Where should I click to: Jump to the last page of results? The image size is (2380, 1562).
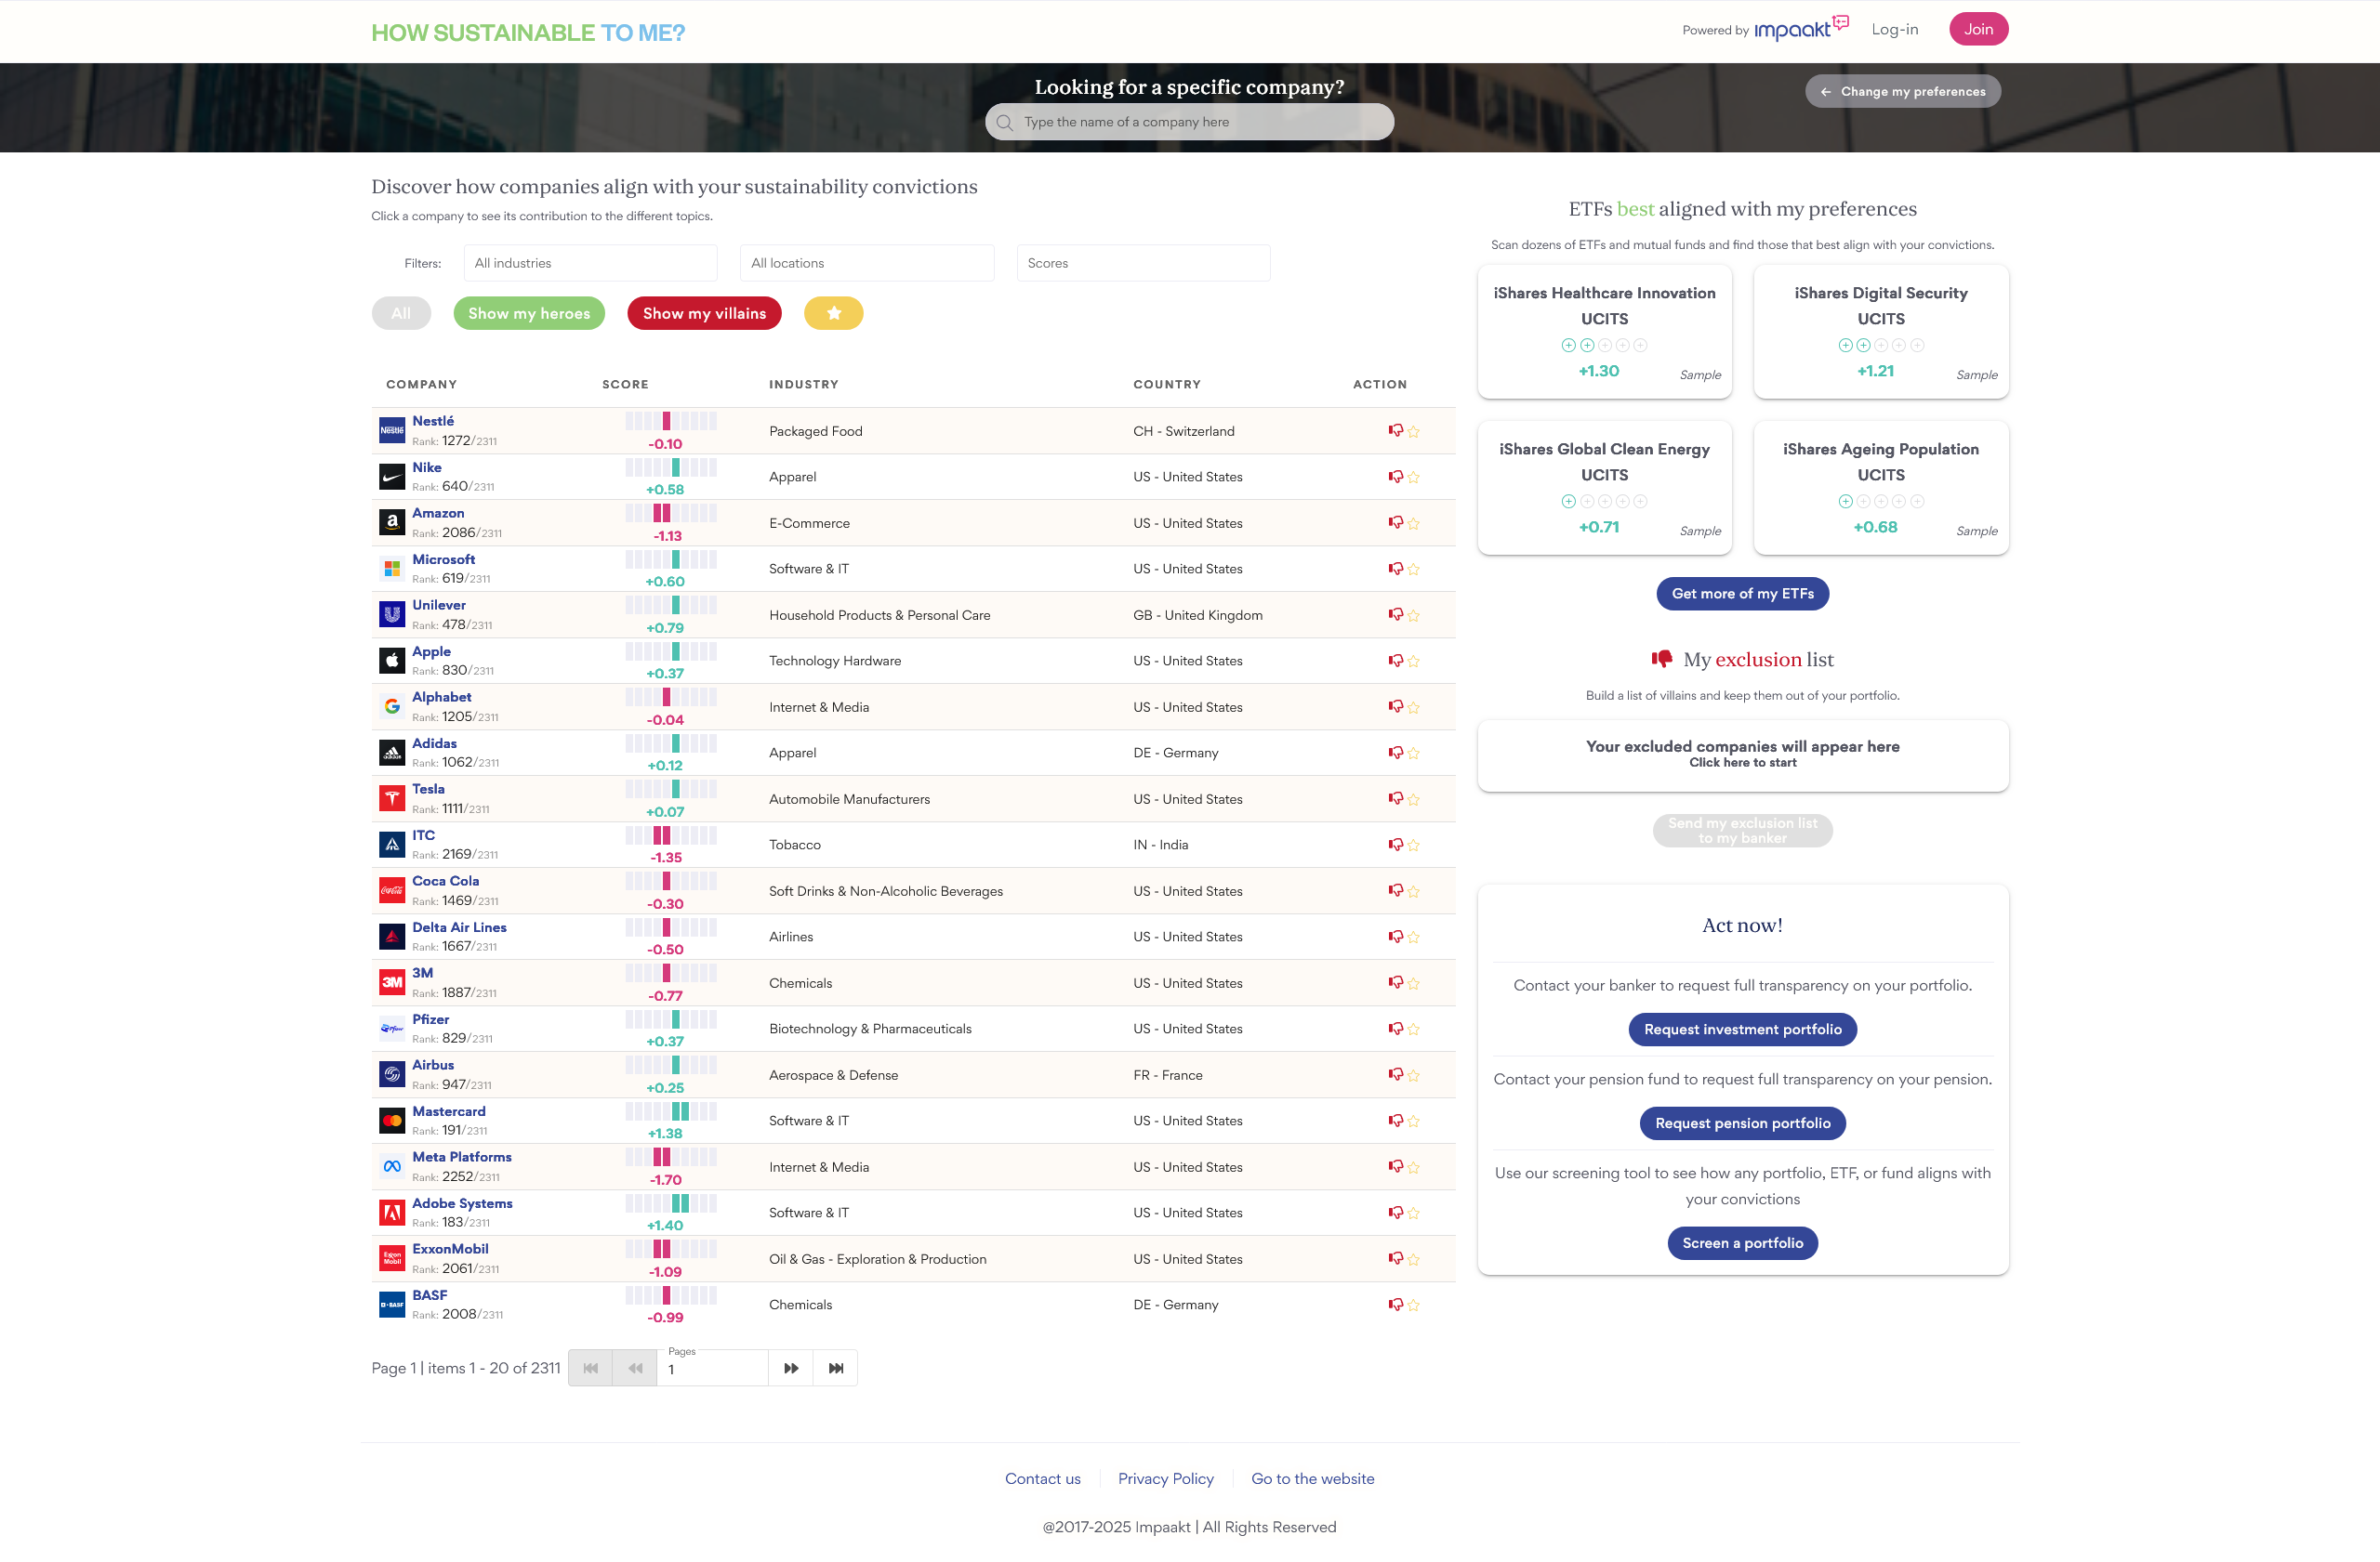(836, 1368)
